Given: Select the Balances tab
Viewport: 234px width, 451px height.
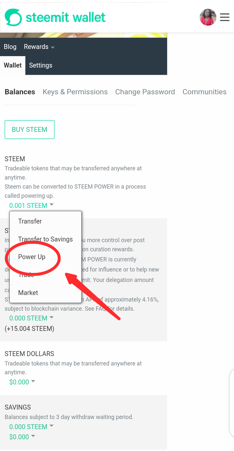Looking at the screenshot, I should 20,92.
